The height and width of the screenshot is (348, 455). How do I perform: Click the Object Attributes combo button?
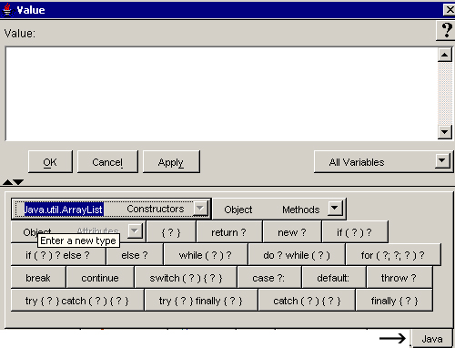pyautogui.click(x=78, y=231)
